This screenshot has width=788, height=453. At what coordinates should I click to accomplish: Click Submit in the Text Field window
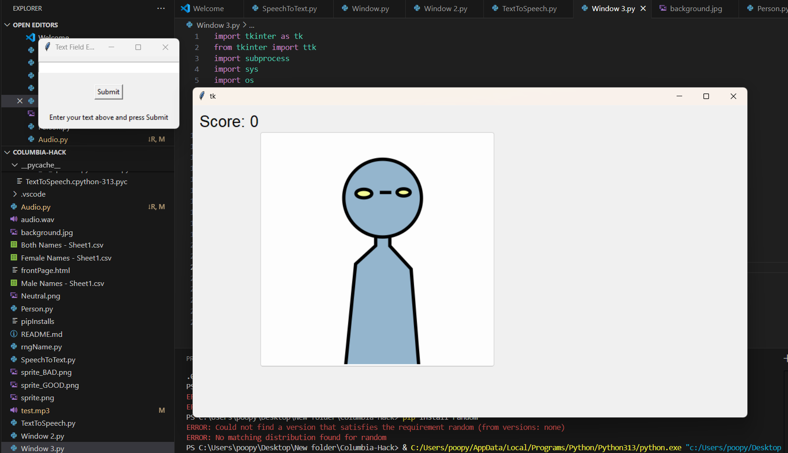click(109, 92)
